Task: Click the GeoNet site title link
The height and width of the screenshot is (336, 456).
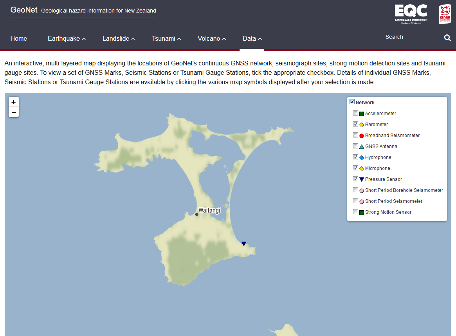Action: pyautogui.click(x=24, y=10)
